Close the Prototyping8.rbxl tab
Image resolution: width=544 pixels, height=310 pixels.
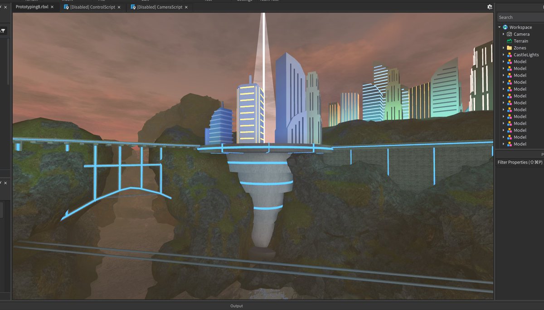[52, 7]
